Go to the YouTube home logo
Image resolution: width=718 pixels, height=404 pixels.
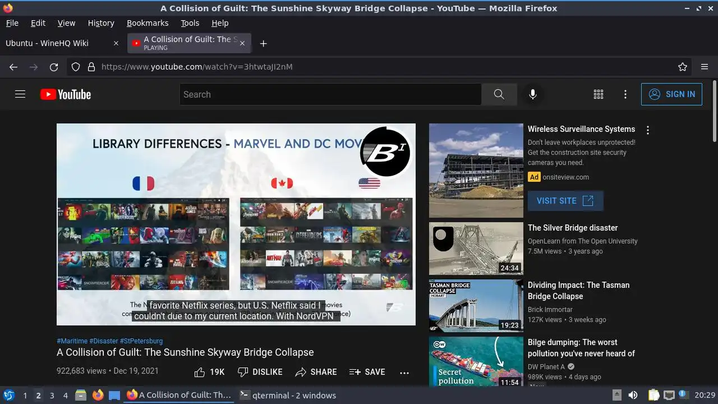[x=66, y=94]
